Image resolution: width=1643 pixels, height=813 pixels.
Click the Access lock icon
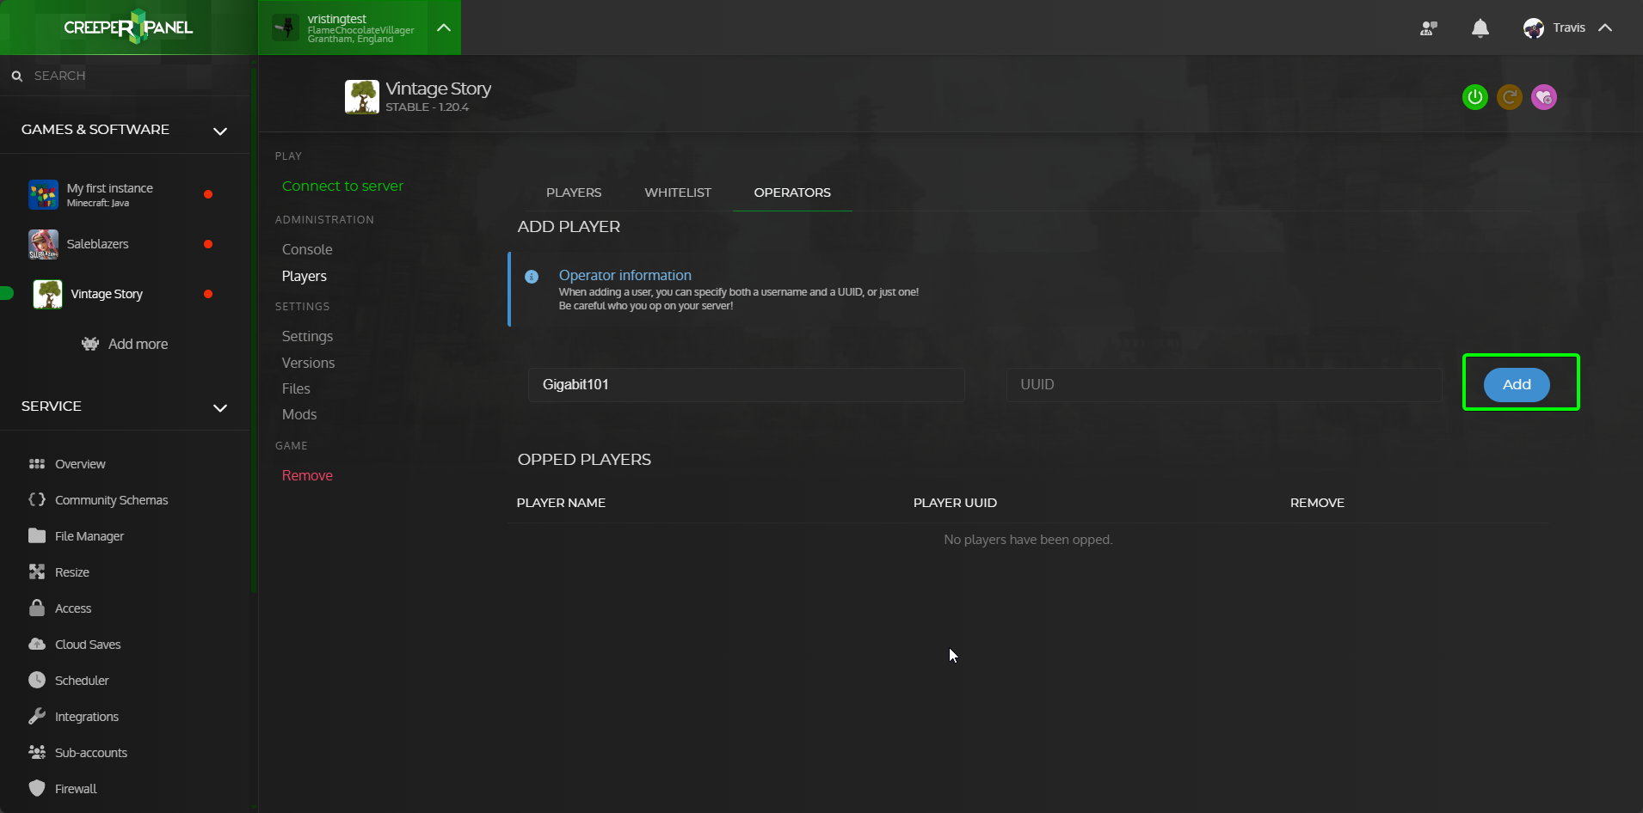click(x=37, y=608)
